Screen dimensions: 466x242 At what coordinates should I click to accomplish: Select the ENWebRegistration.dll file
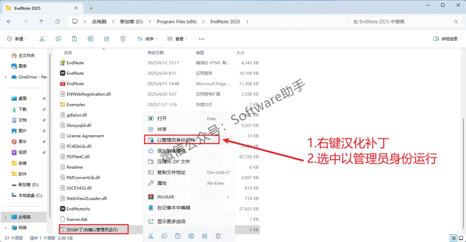click(x=85, y=94)
